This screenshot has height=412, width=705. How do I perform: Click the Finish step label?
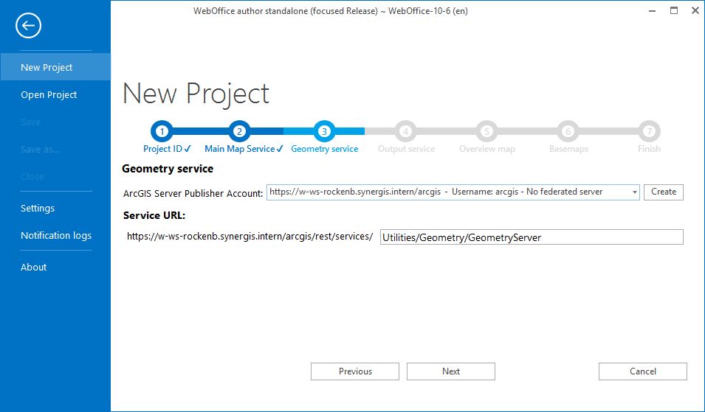point(649,149)
